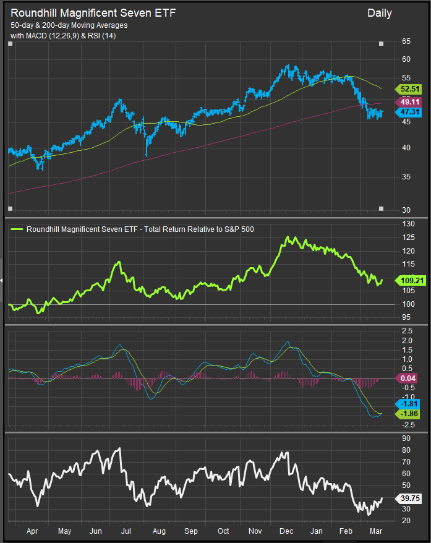The image size is (431, 543).
Task: Click the 65 label on the price axis
Action: pyautogui.click(x=406, y=41)
